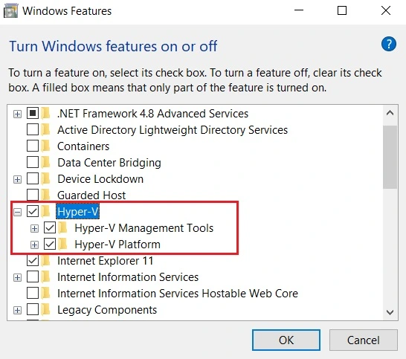Enable the Containers checkbox

coord(33,146)
